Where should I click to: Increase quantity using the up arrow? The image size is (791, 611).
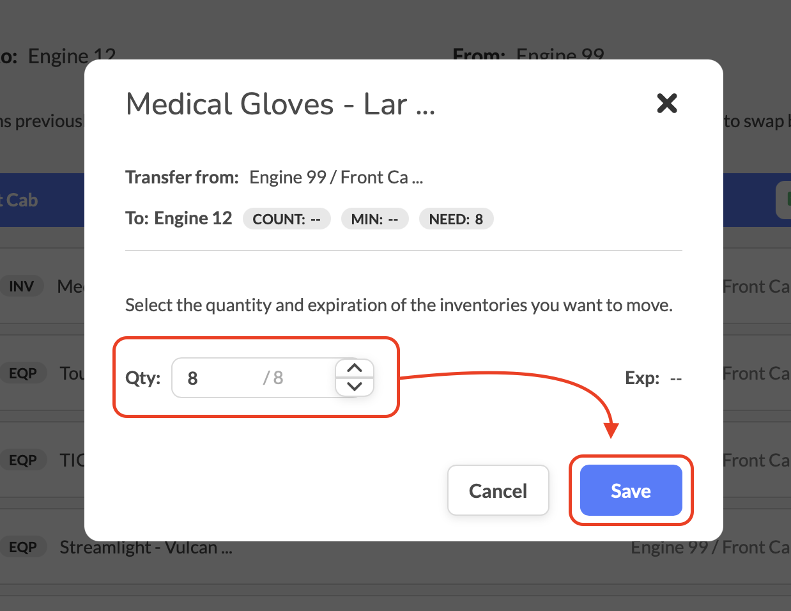(355, 368)
